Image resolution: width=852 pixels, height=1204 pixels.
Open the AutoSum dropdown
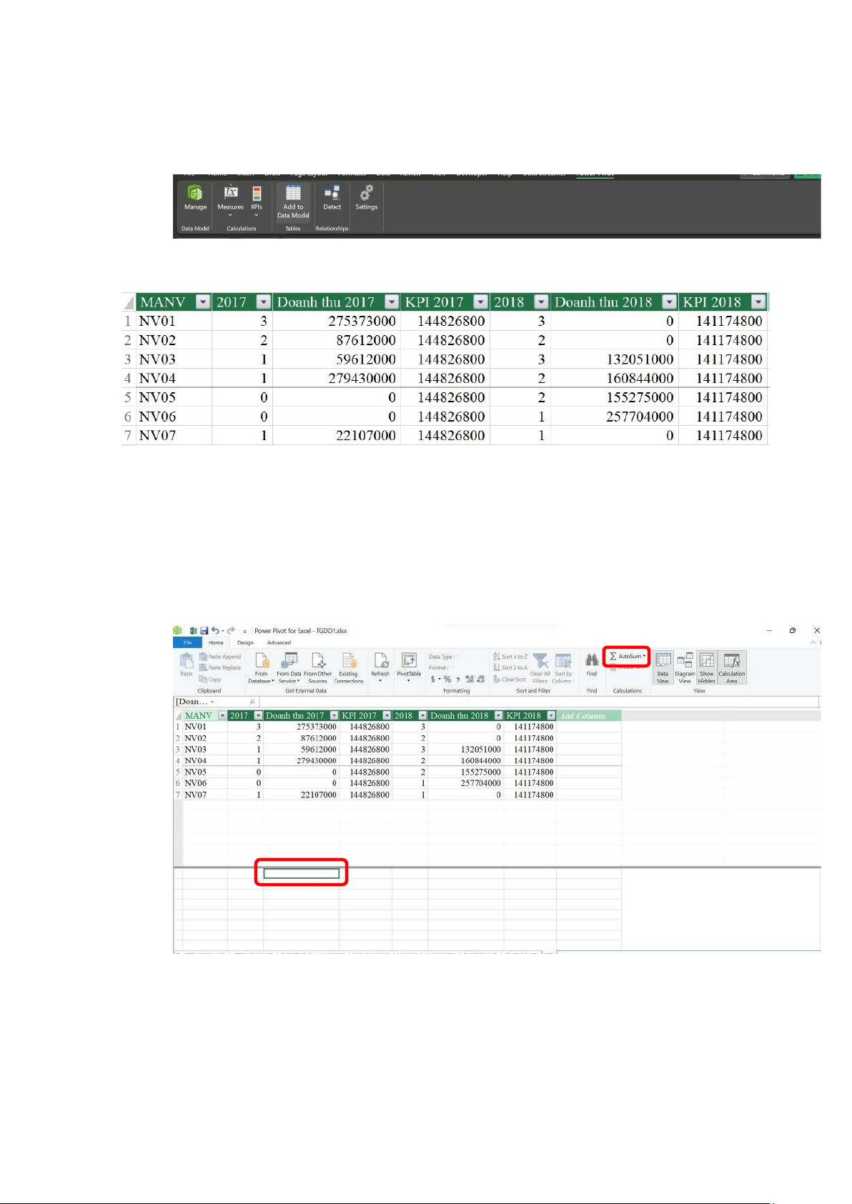point(628,656)
